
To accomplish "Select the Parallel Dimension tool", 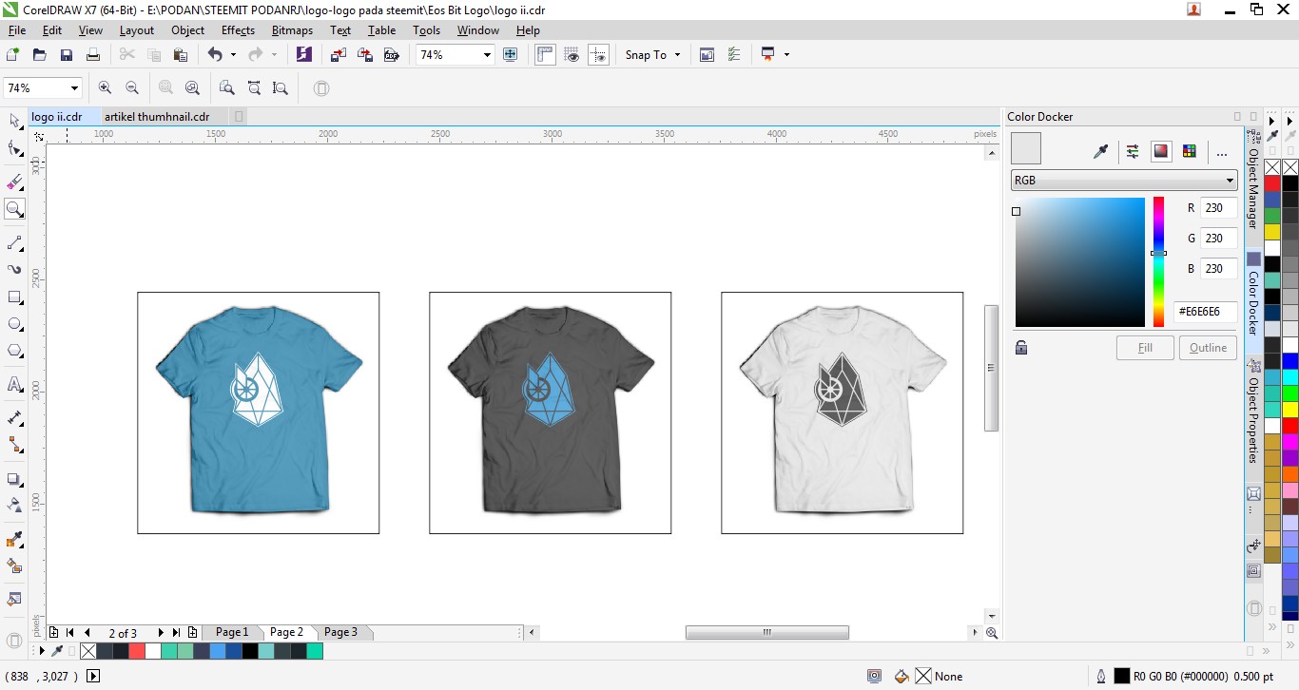I will tap(14, 418).
